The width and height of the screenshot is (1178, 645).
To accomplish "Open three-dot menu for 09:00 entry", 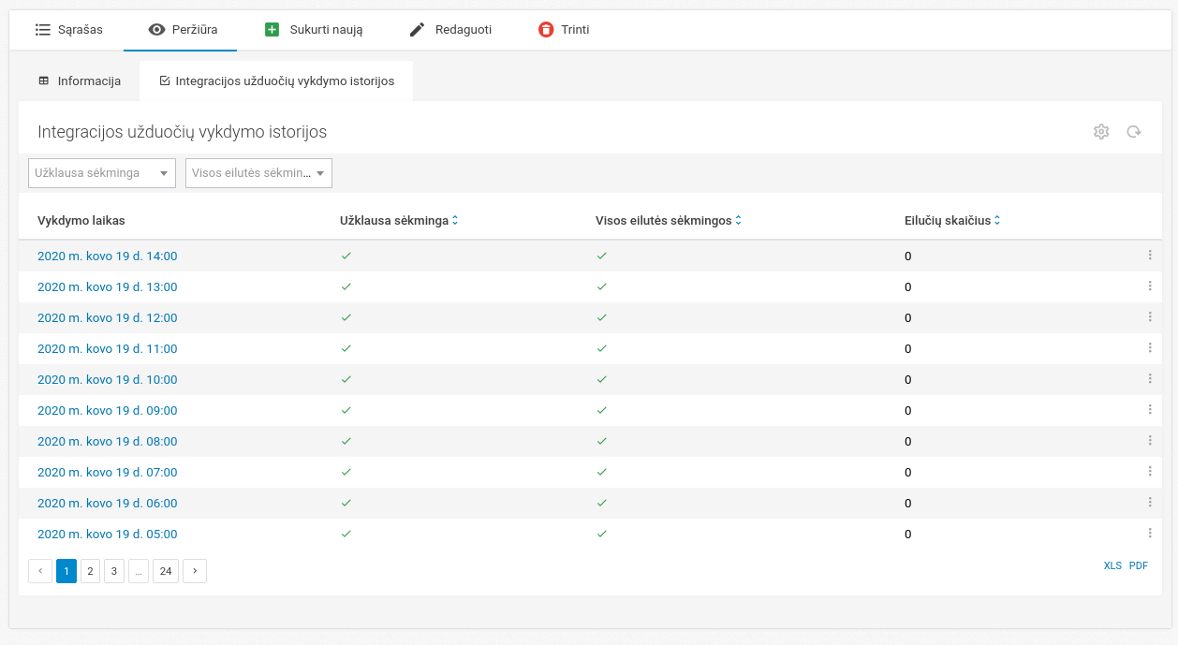I will pos(1150,410).
